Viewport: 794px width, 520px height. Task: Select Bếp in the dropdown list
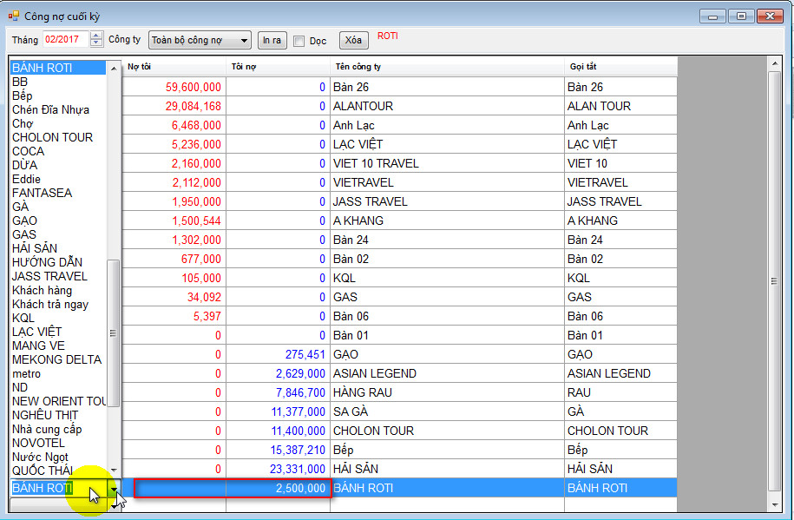(58, 95)
